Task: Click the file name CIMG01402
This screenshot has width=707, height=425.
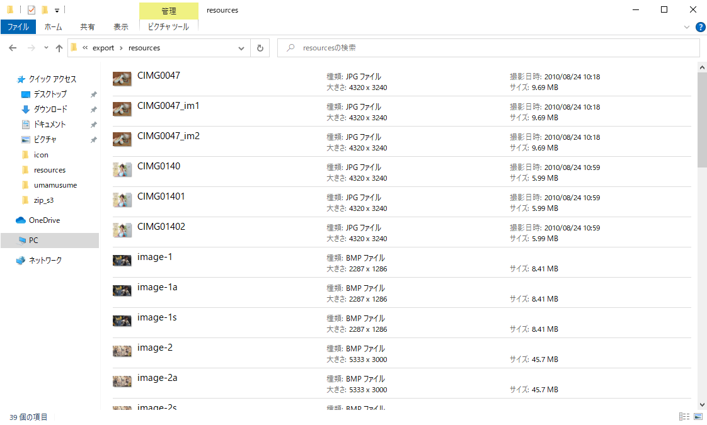Action: coord(161,226)
